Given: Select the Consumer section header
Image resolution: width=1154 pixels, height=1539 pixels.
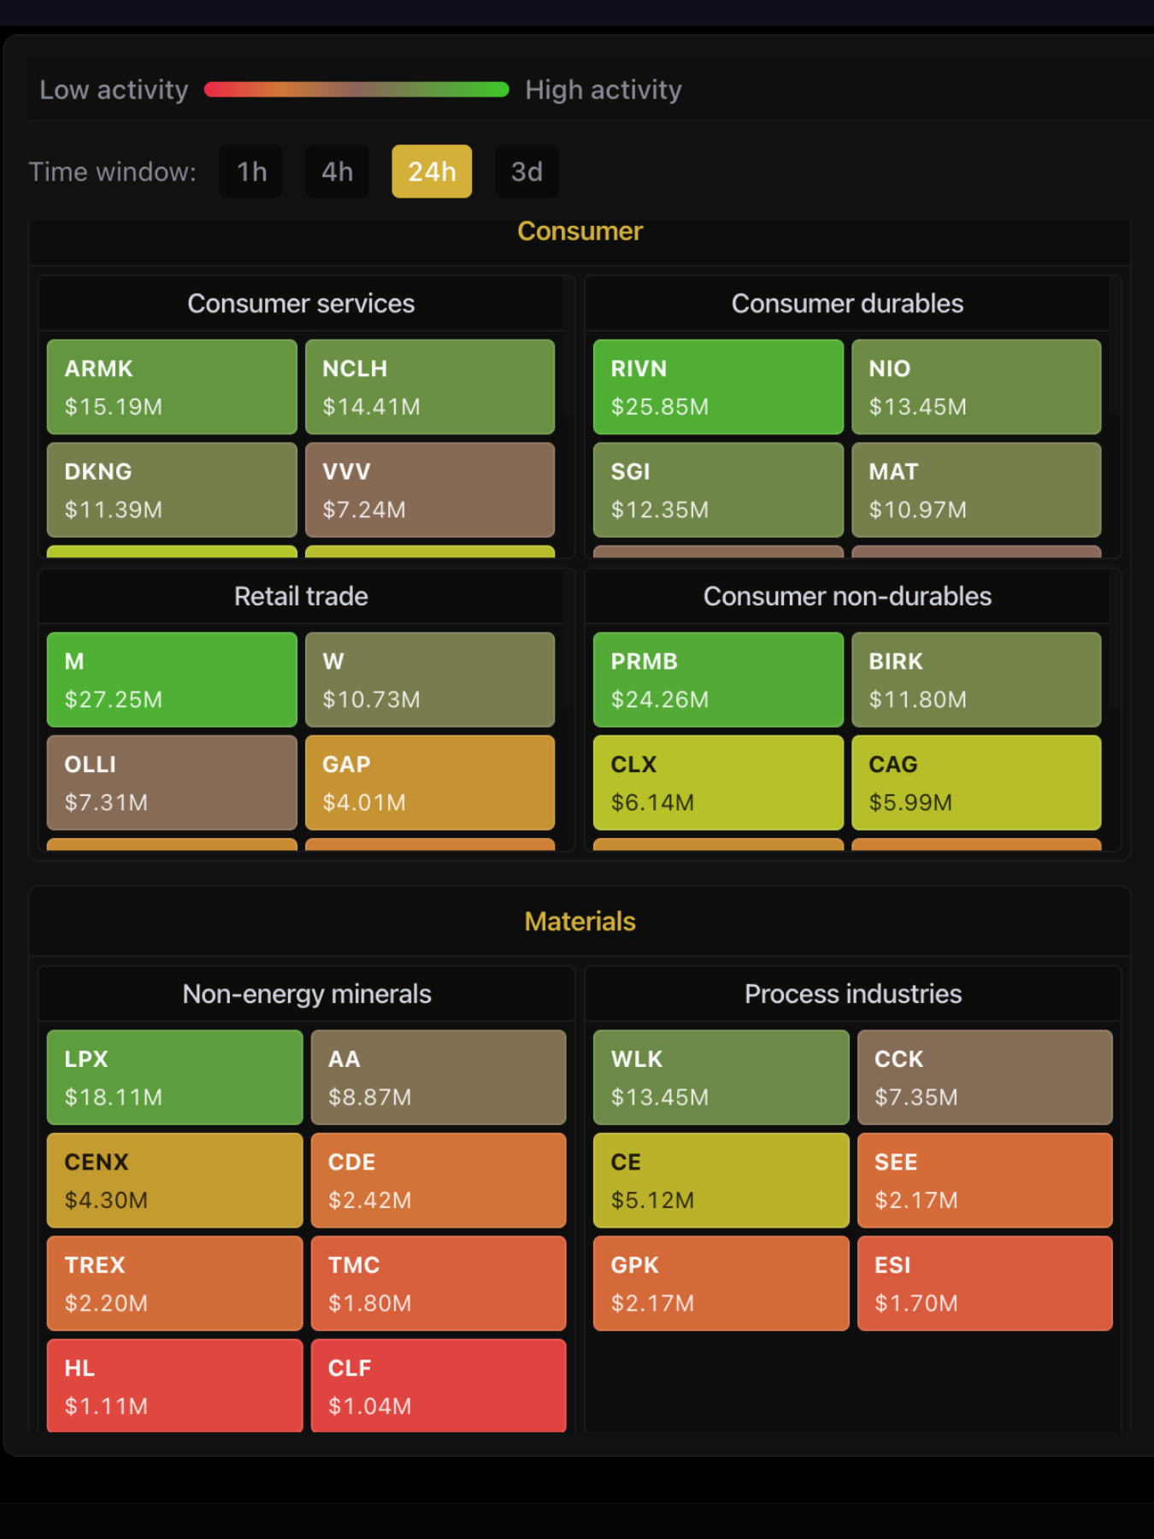Looking at the screenshot, I should 579,231.
